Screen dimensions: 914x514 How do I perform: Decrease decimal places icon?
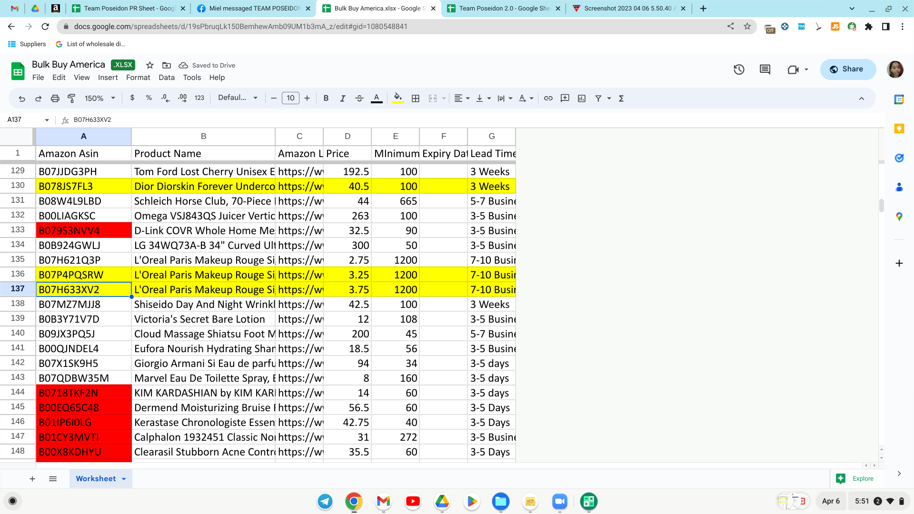pos(165,98)
